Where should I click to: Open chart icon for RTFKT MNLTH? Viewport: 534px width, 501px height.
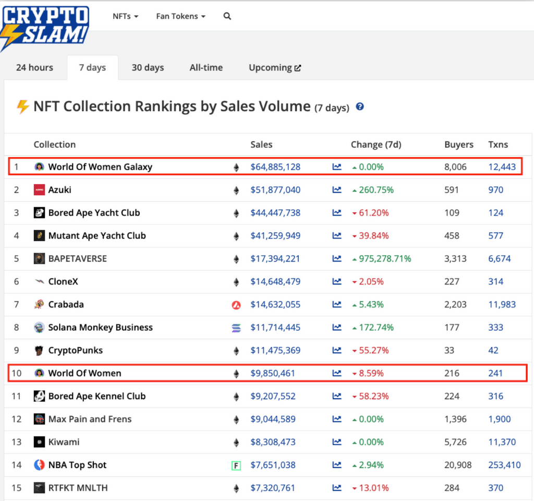(337, 488)
